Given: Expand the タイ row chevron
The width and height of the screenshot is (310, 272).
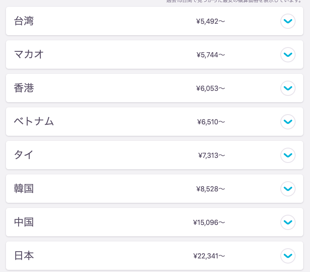Looking at the screenshot, I should (x=288, y=155).
